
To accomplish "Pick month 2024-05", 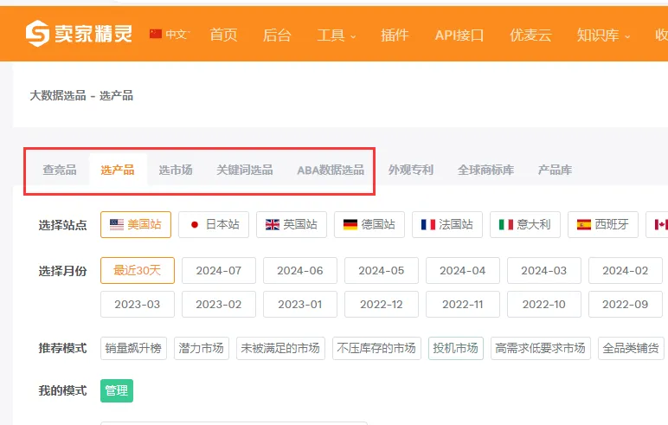I will pyautogui.click(x=381, y=270).
